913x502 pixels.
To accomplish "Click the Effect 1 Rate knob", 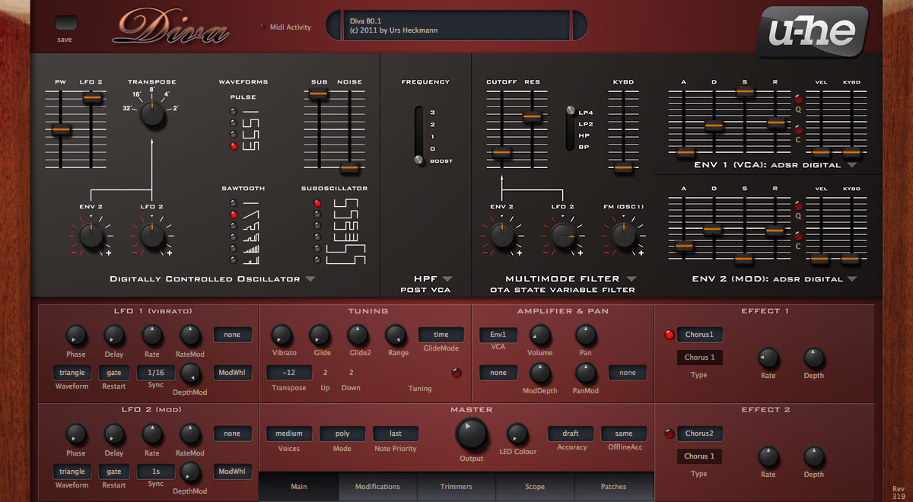I will [x=768, y=357].
